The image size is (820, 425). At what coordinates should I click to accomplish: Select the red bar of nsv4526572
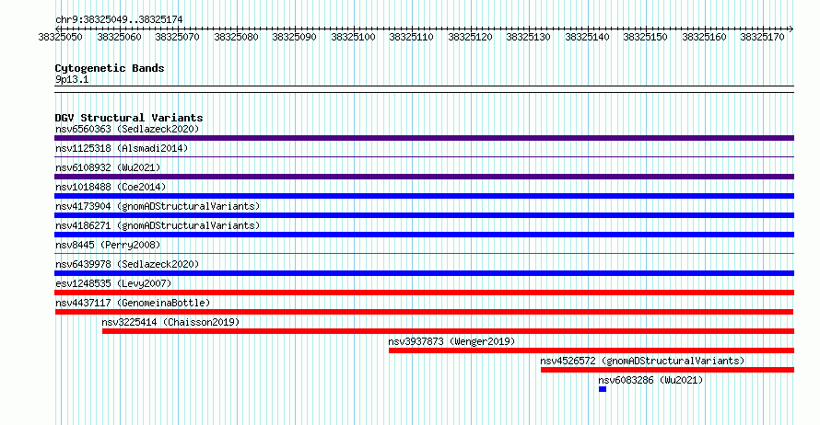point(667,370)
